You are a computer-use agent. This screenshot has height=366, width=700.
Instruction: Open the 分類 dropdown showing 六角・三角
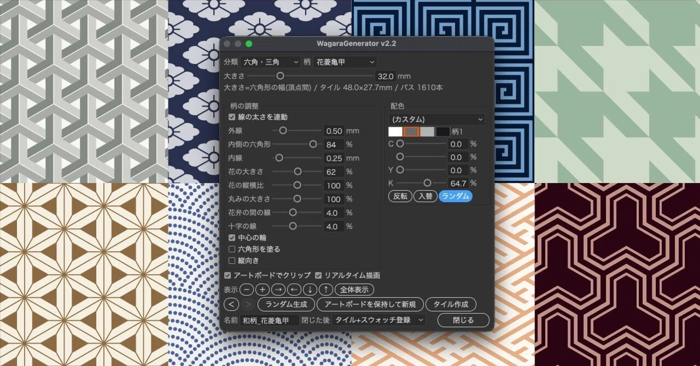coord(271,62)
